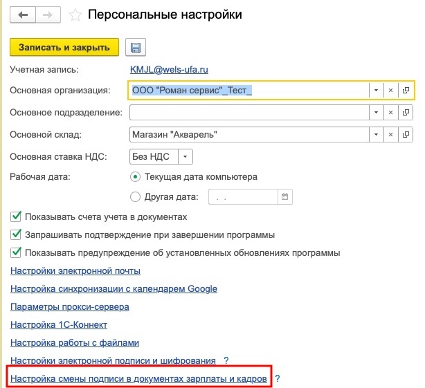The image size is (425, 388).
Task: Open Настройка синхронизации с календарем Google
Action: [114, 288]
